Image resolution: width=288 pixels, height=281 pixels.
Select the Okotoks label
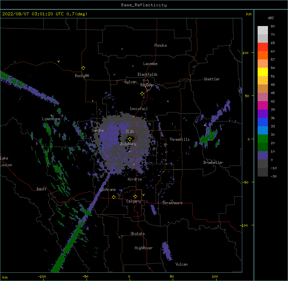point(138,234)
